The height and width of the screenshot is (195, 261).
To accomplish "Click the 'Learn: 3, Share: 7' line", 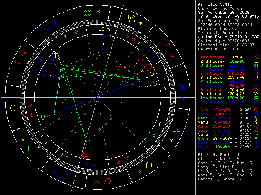I will click(220, 179).
